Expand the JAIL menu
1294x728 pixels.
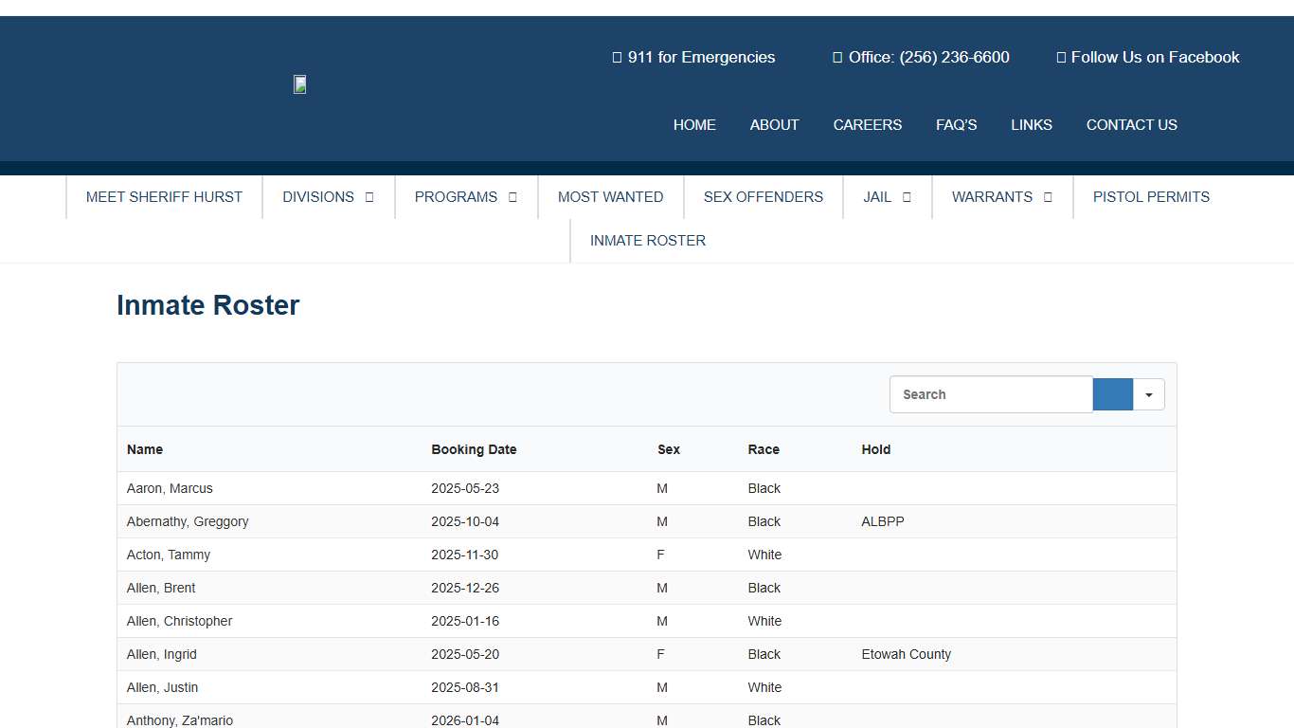pyautogui.click(x=887, y=197)
